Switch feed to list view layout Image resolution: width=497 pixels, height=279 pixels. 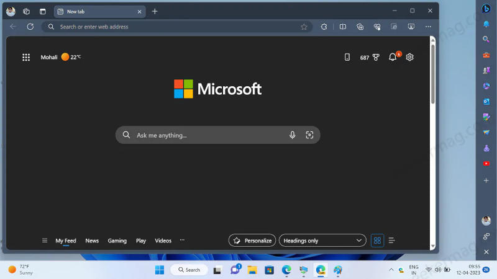pos(392,241)
